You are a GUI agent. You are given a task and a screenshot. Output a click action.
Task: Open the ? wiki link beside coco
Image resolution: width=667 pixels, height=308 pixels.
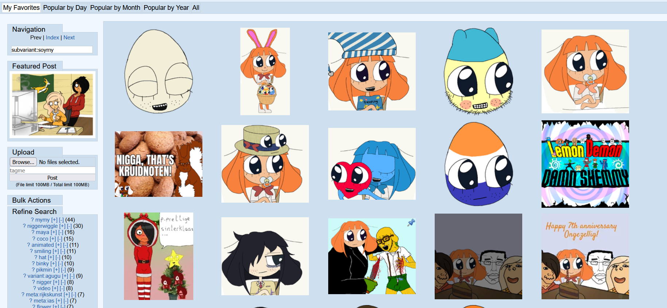(x=34, y=239)
